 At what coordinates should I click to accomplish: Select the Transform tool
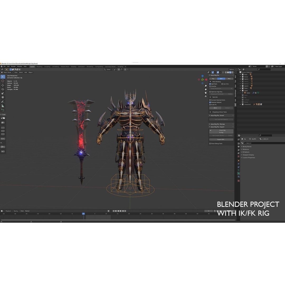3,97
